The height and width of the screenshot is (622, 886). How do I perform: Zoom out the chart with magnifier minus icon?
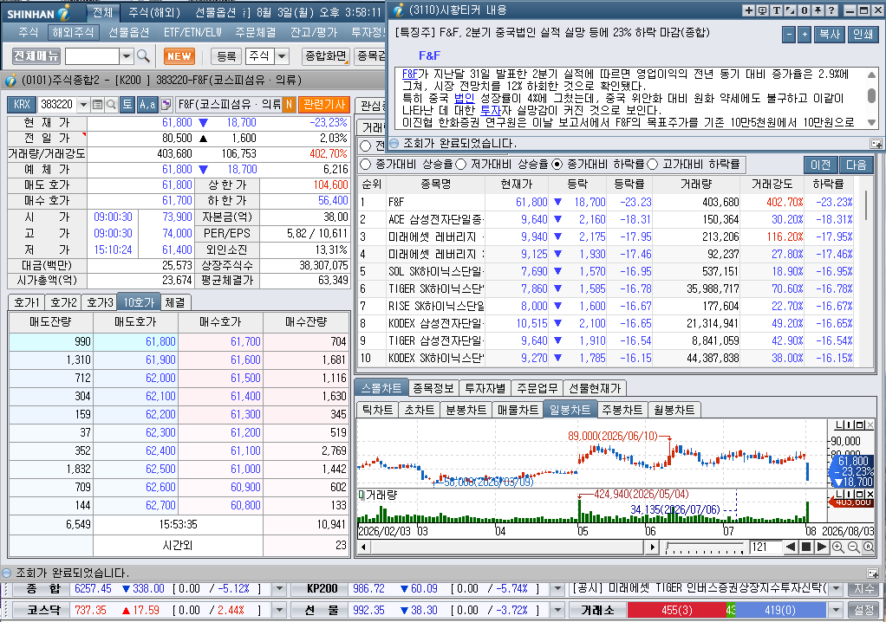(x=853, y=547)
